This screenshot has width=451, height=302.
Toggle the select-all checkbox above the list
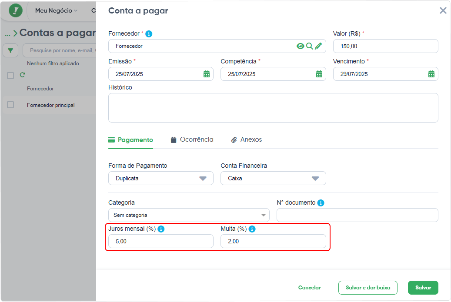(10, 76)
